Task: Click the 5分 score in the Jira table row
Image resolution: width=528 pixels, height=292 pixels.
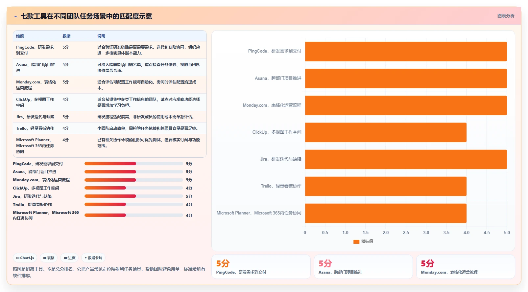Action: (66, 117)
